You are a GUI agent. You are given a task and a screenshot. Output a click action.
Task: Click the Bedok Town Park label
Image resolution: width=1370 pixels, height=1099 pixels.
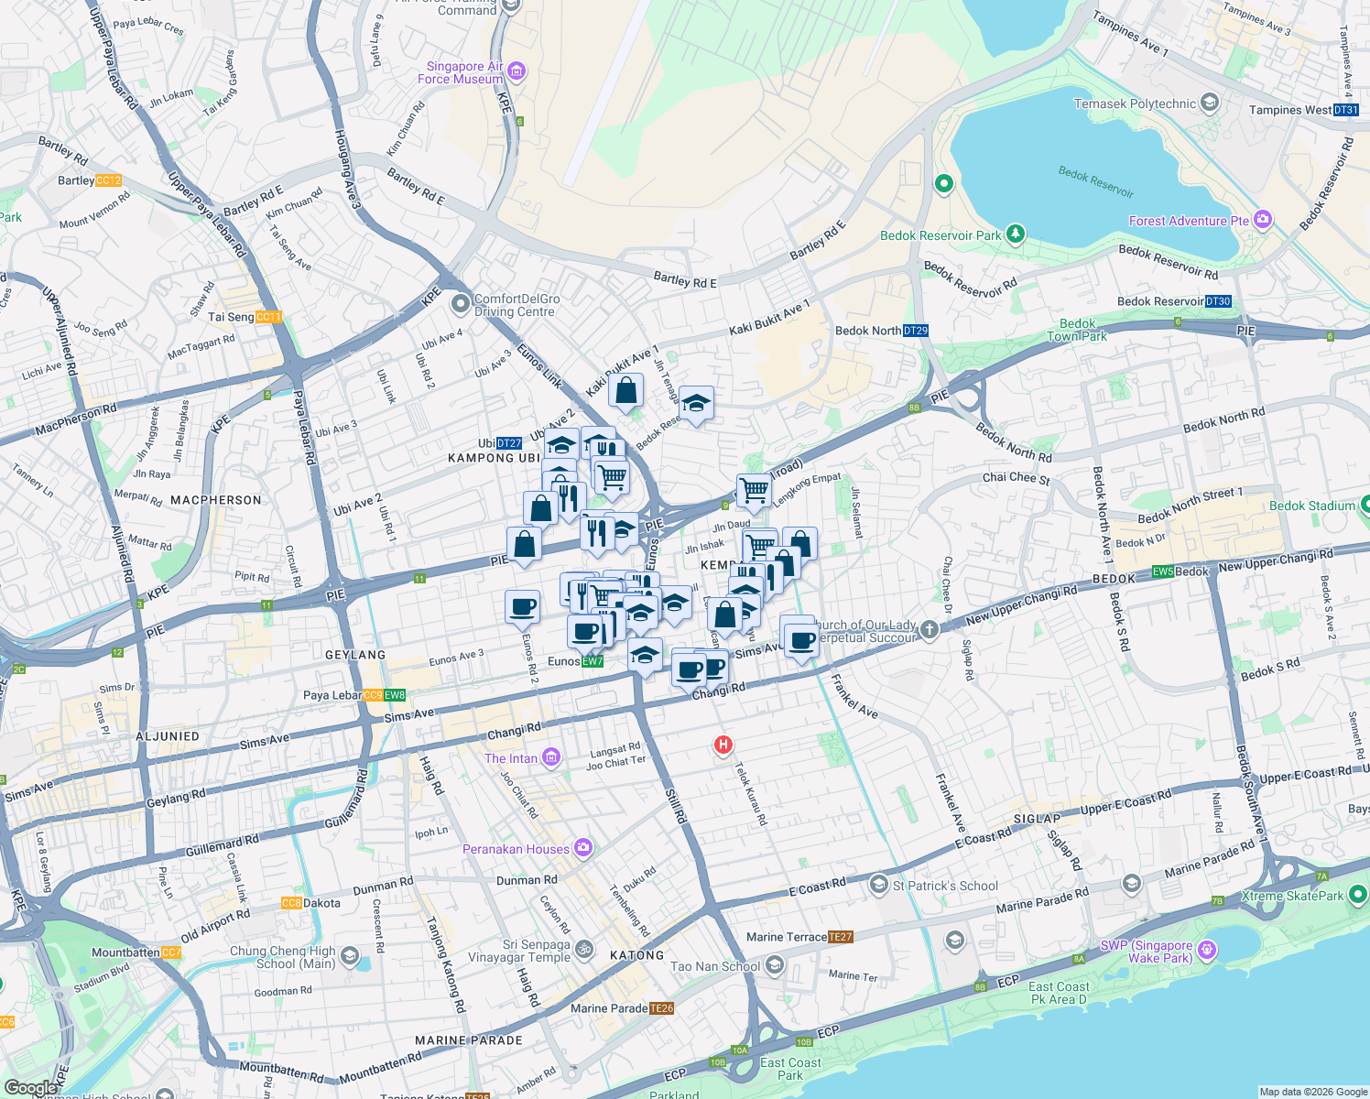click(1077, 330)
